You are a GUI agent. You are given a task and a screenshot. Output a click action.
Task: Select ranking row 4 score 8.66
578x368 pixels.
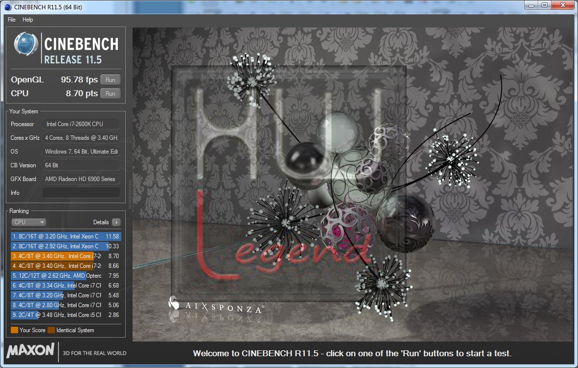pos(66,265)
